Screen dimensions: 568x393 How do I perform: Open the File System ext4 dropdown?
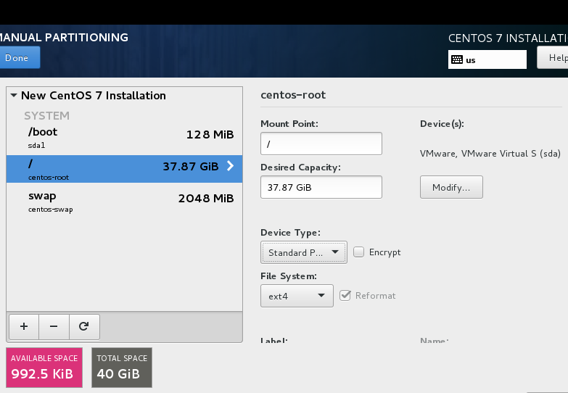(x=297, y=296)
